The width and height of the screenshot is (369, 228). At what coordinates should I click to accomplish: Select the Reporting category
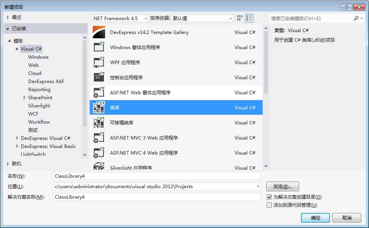(39, 89)
